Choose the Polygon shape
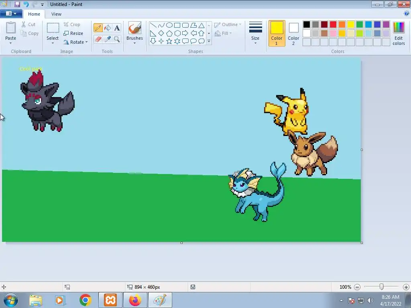This screenshot has width=411, height=308. [x=193, y=25]
